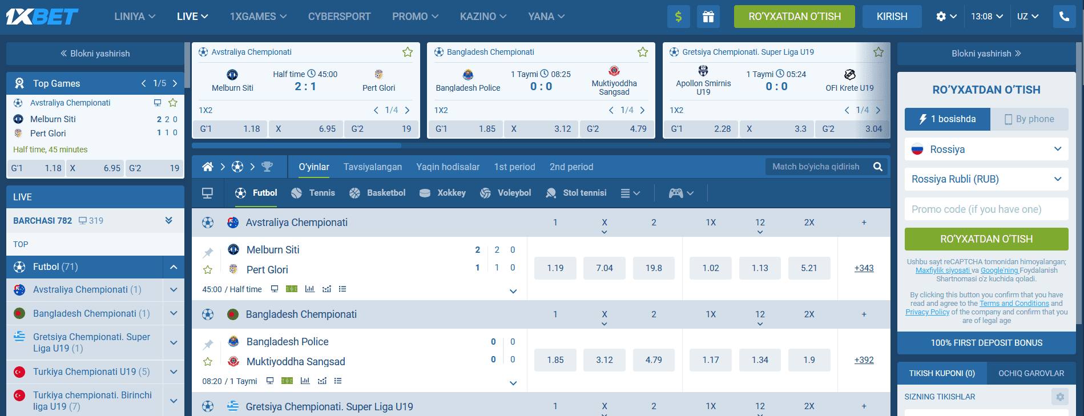Open the UZ language dropdown

(1028, 17)
